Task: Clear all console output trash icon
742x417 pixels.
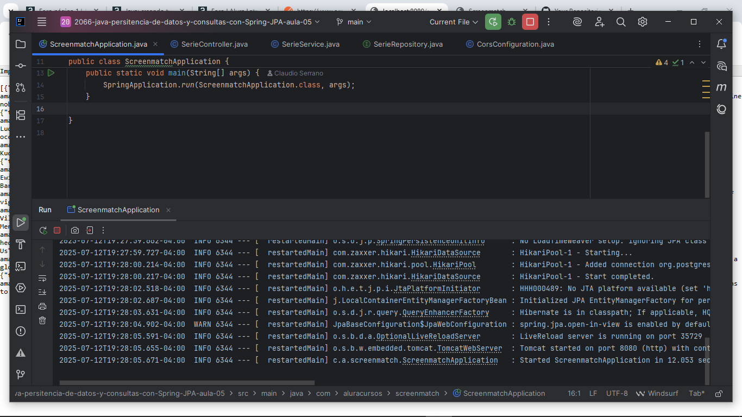Action: pyautogui.click(x=42, y=320)
